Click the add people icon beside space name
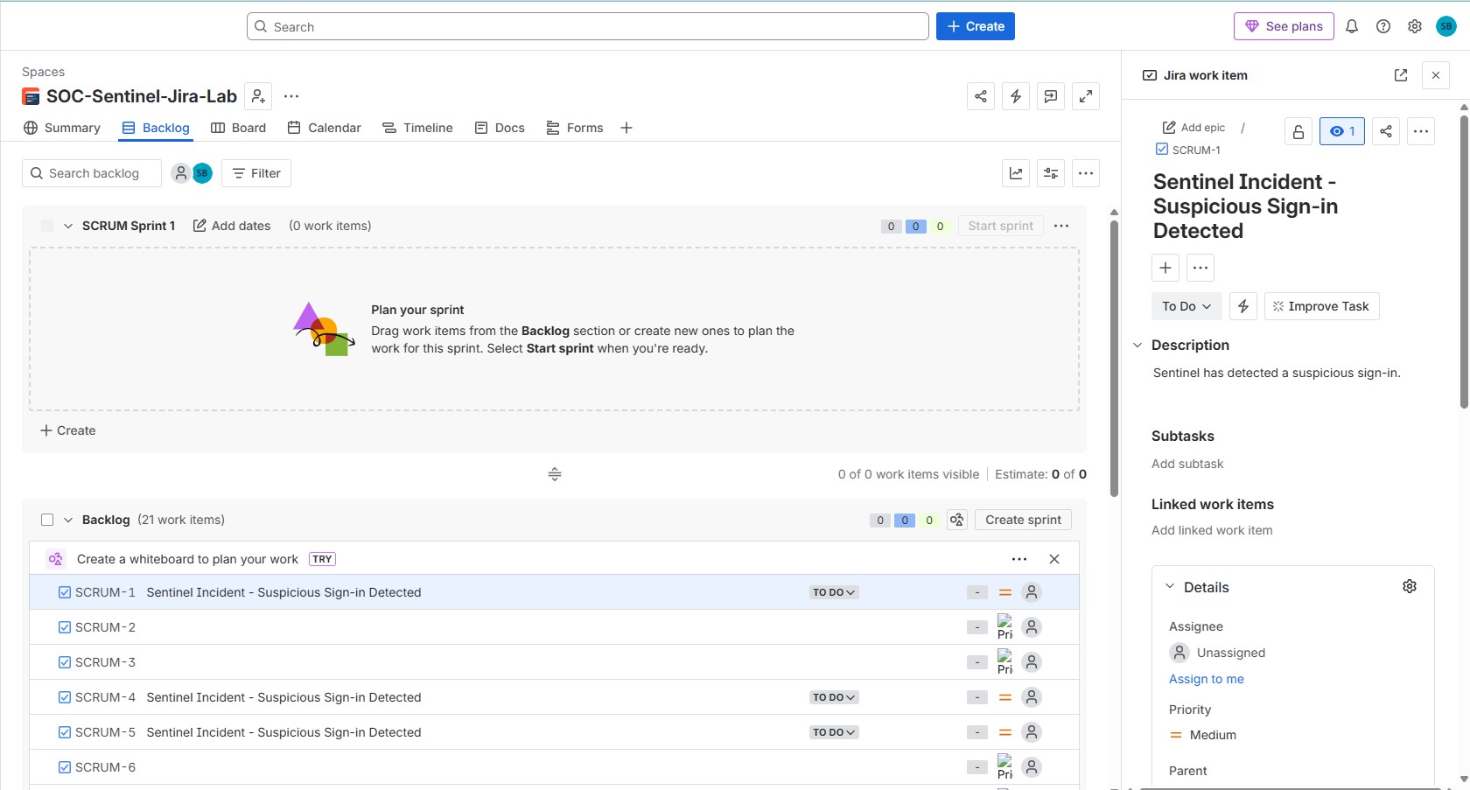The image size is (1470, 790). [x=258, y=96]
